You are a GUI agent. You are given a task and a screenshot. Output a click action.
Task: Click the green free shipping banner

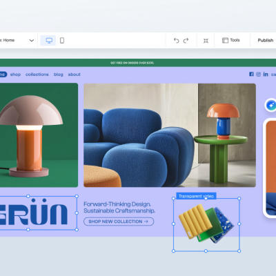(x=138, y=63)
